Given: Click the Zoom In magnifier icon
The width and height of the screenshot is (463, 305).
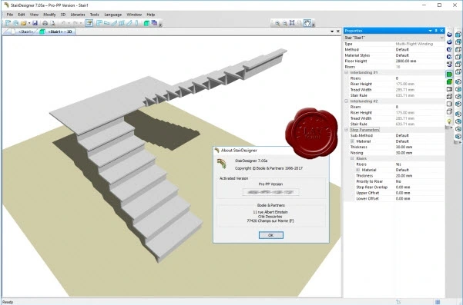Looking at the screenshot, I should pos(277,23).
